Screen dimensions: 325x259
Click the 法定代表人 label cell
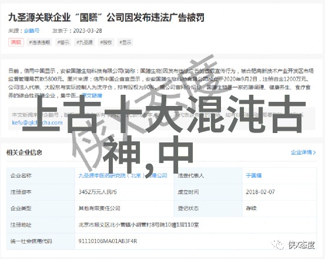[208, 175]
